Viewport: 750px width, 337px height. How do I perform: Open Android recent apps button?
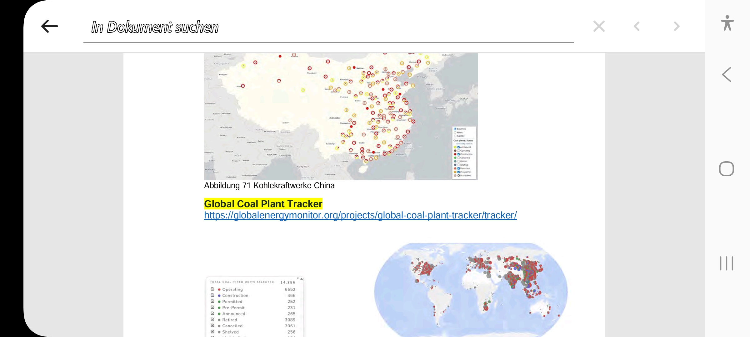click(x=726, y=263)
